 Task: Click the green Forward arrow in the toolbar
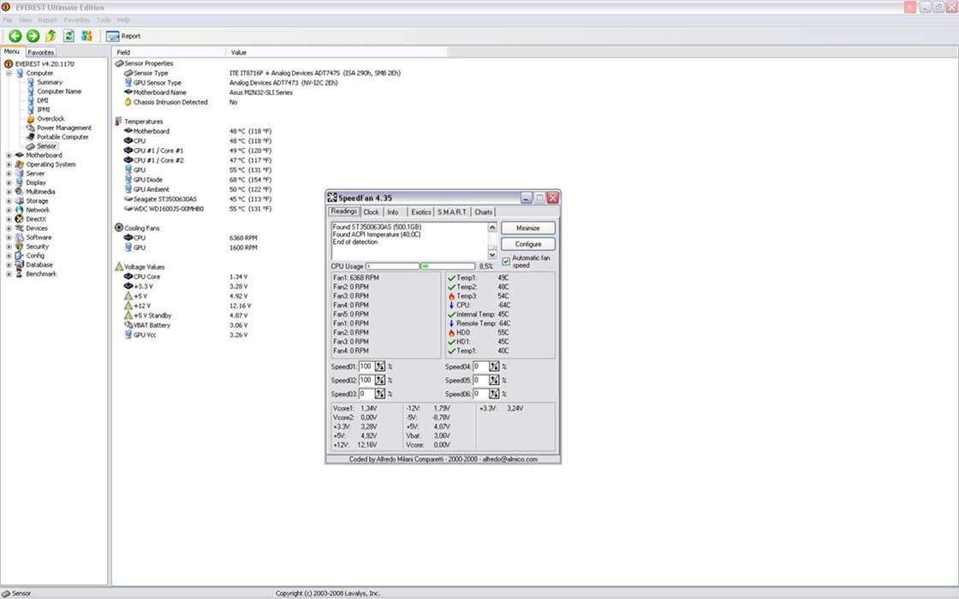tap(33, 36)
